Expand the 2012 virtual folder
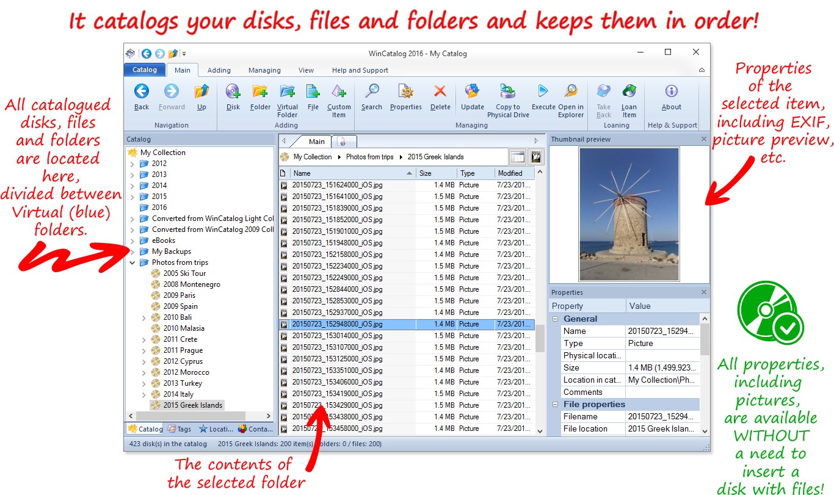This screenshot has height=495, width=834. click(x=132, y=164)
